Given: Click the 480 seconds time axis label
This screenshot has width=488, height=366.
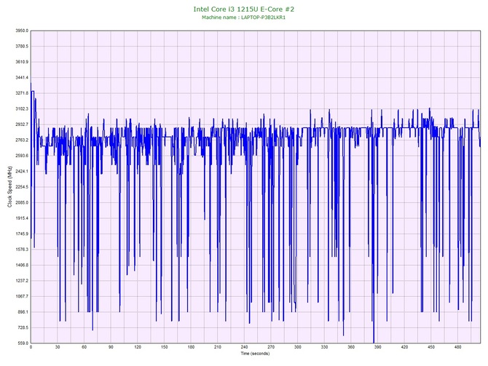Looking at the screenshot, I should tap(458, 347).
